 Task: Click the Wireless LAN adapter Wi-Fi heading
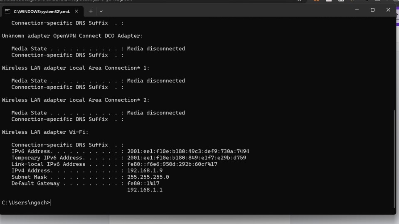point(45,132)
